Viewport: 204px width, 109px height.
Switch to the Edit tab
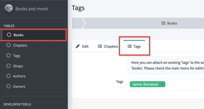(x=85, y=46)
